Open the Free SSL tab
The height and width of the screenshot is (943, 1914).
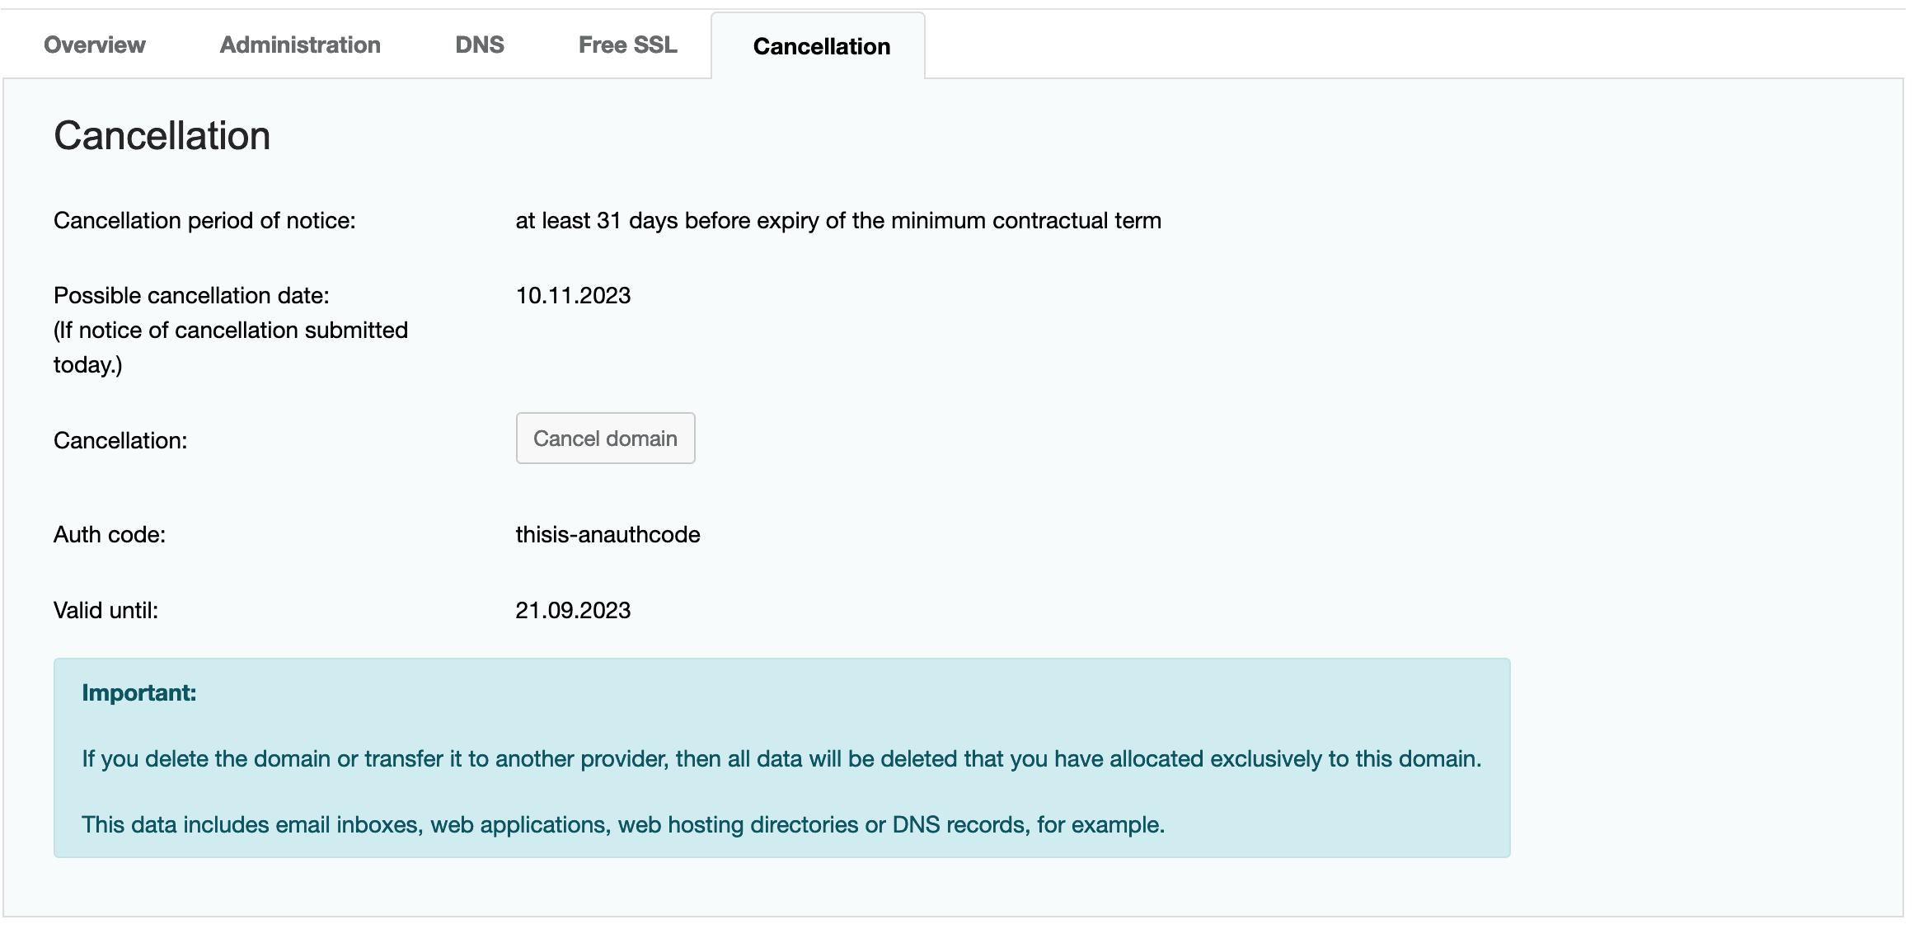coord(627,45)
